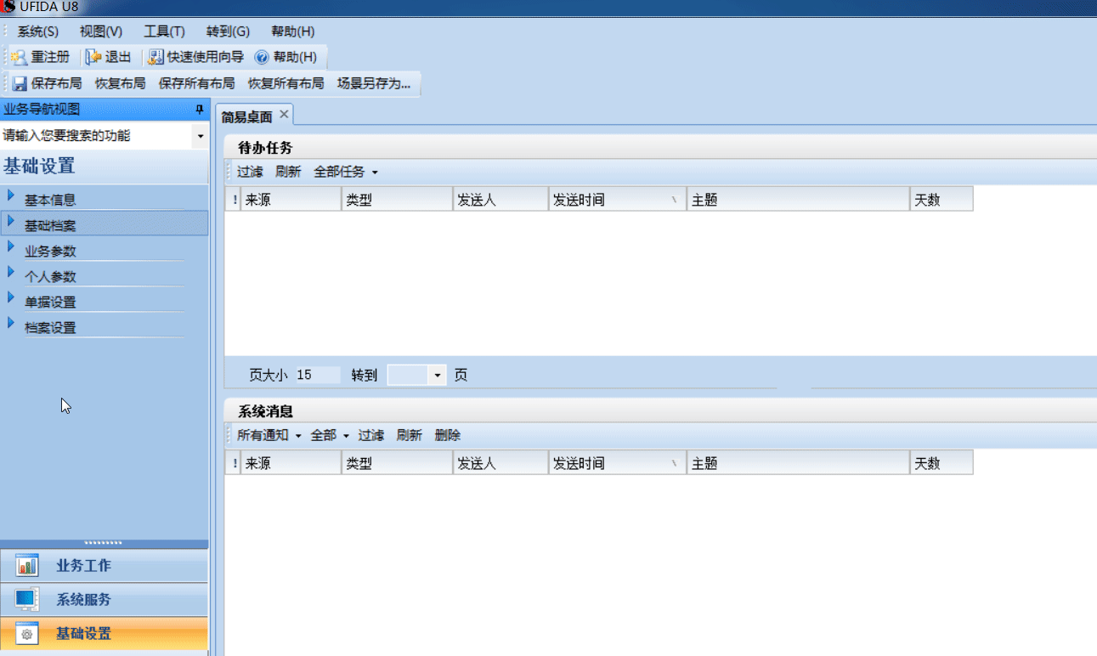
Task: Expand the 基本信息 tree node
Action: 11,195
